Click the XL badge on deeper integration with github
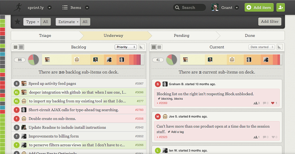295x154 pixels. pos(16,92)
